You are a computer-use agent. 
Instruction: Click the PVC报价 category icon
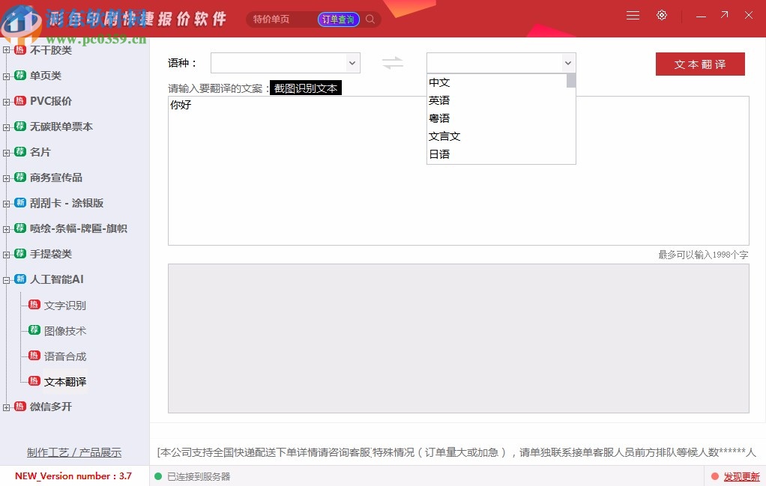(19, 100)
